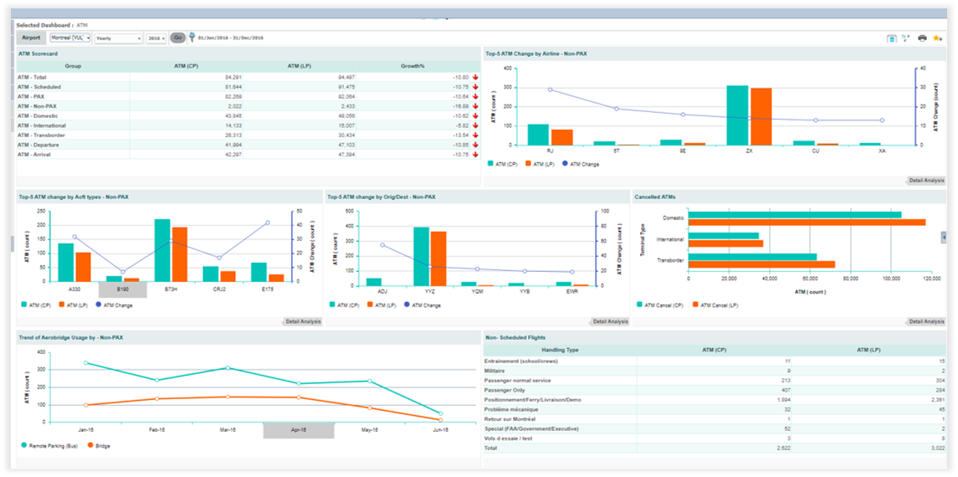This screenshot has width=958, height=477.
Task: Open the 2016 year dropdown
Action: coord(156,38)
